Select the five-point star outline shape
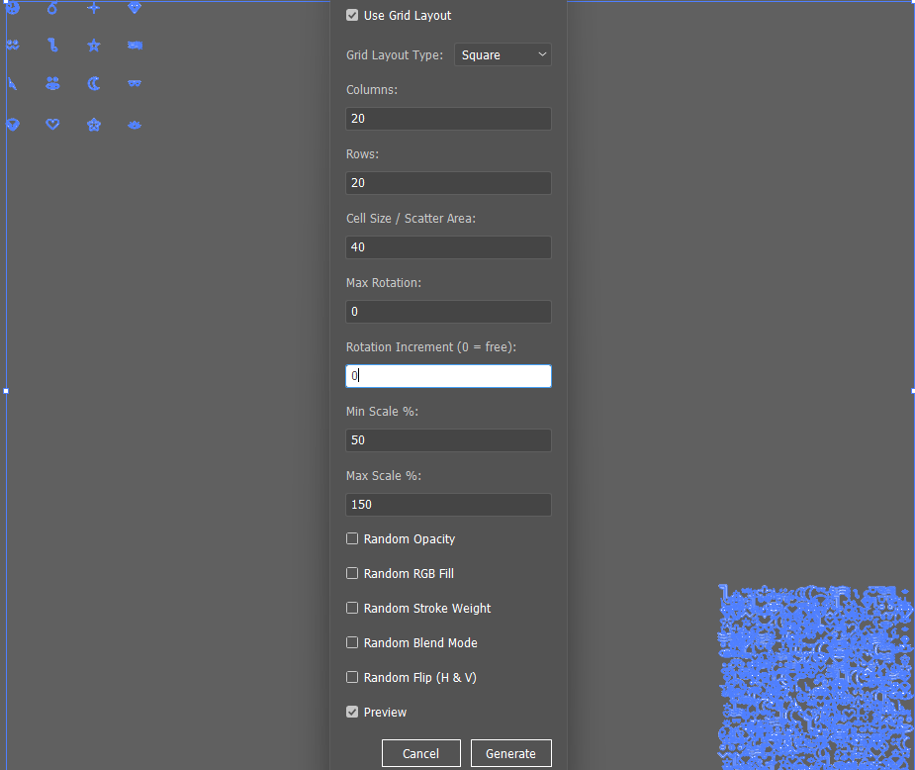This screenshot has height=770, width=915. [94, 46]
